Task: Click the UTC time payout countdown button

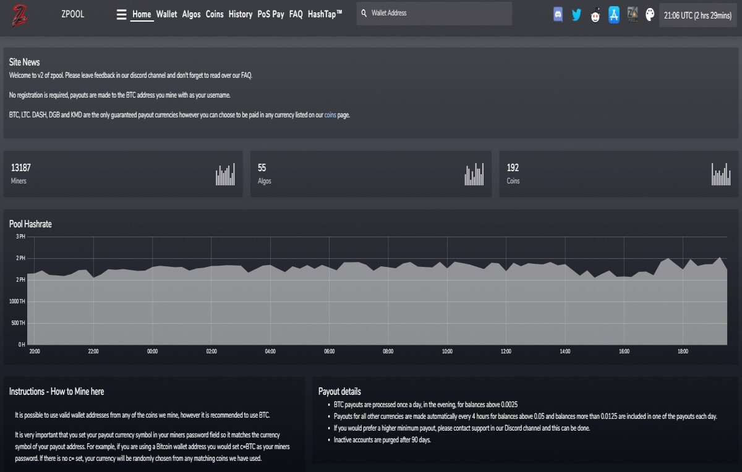Action: [x=697, y=15]
